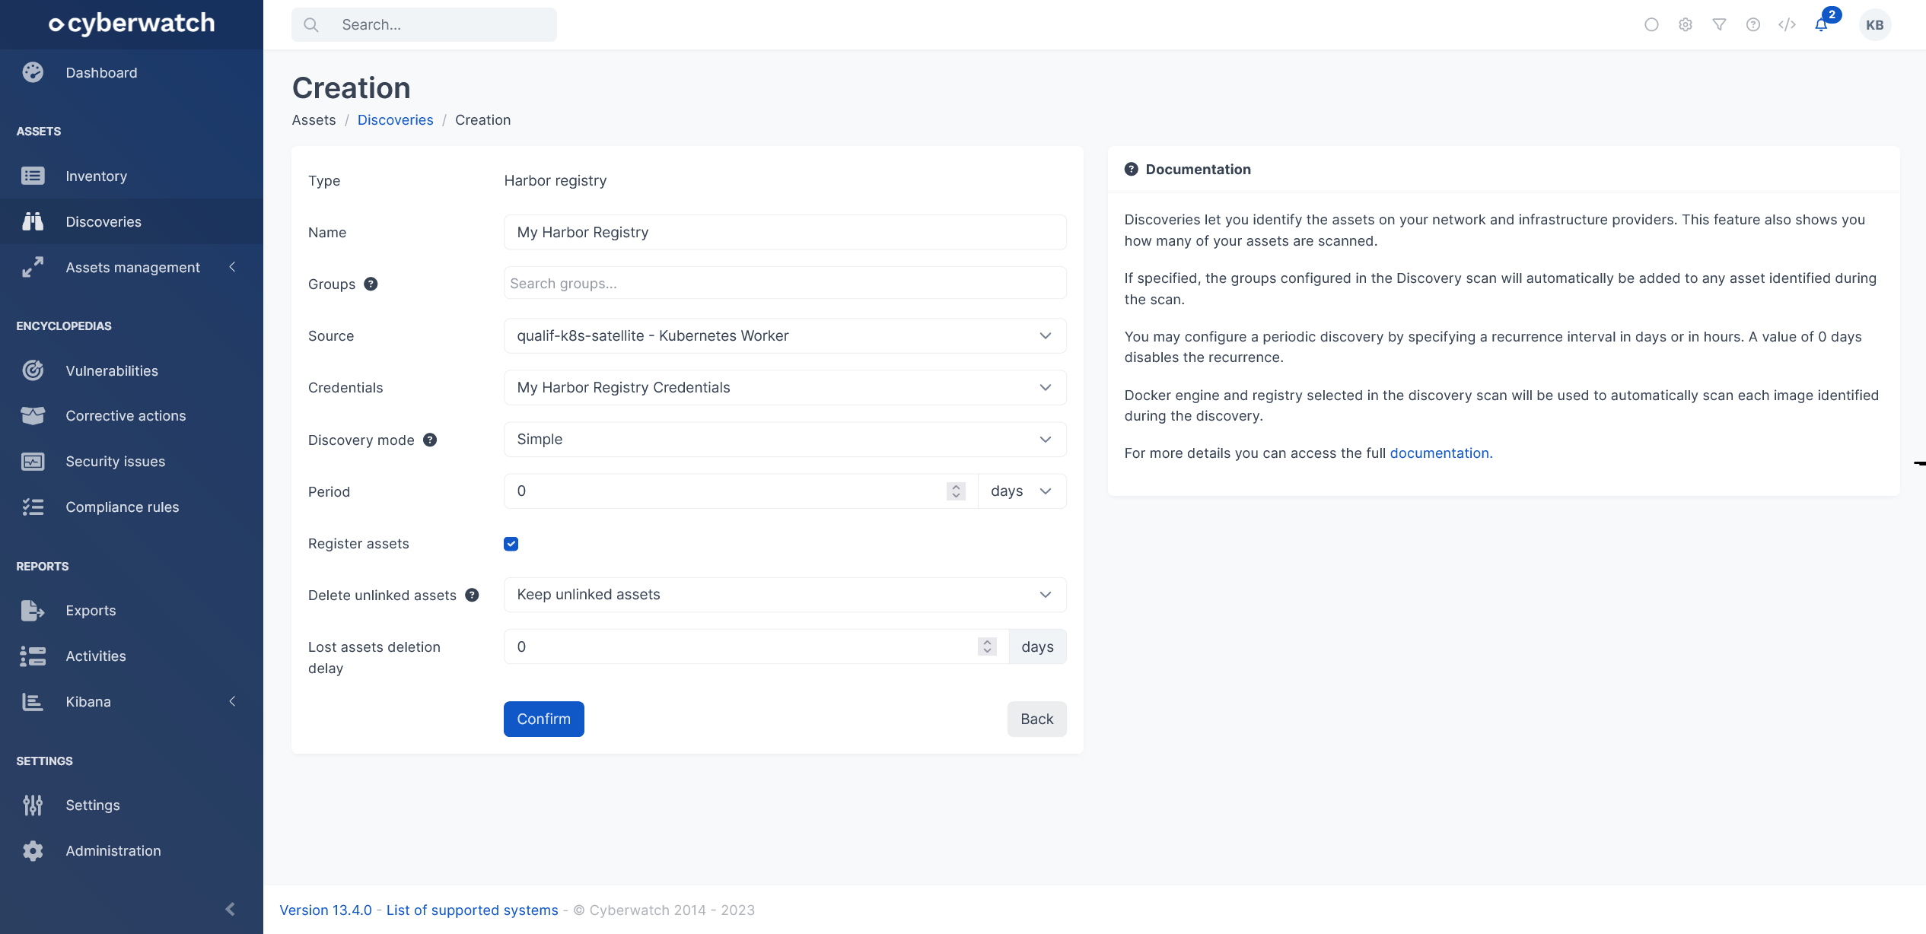
Task: Open Activities in sidebar
Action: tap(132, 656)
